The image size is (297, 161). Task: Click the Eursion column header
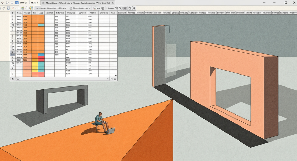[82, 13]
